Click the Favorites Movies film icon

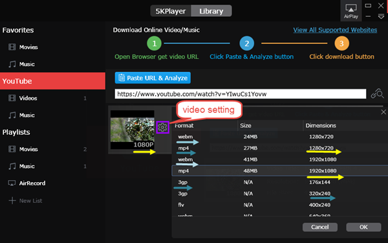click(x=12, y=47)
